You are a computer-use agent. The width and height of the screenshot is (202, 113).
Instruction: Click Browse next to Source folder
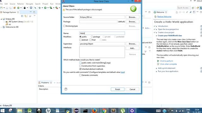[133, 17]
